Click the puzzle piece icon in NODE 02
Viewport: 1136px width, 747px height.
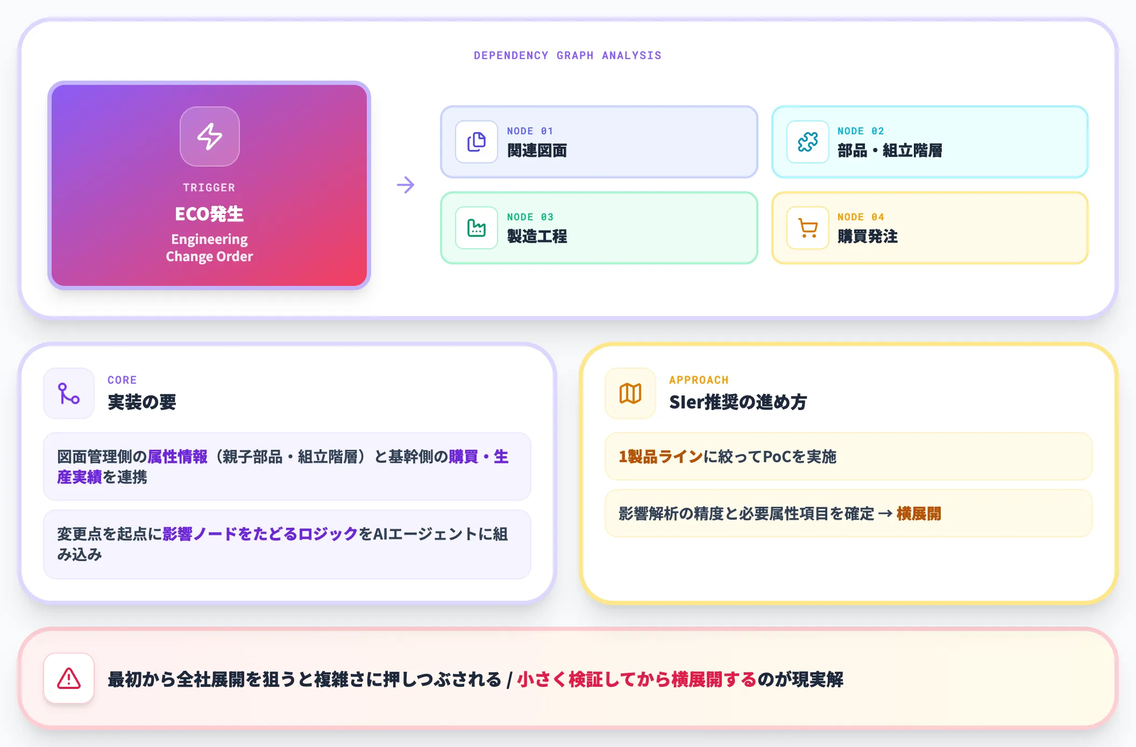coord(807,142)
